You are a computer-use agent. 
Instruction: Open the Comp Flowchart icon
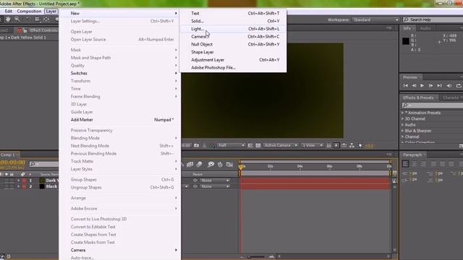(352, 145)
